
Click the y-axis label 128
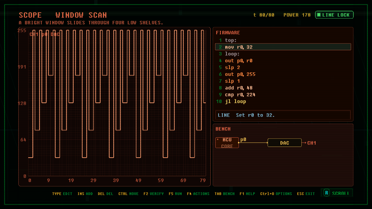coord(22,103)
